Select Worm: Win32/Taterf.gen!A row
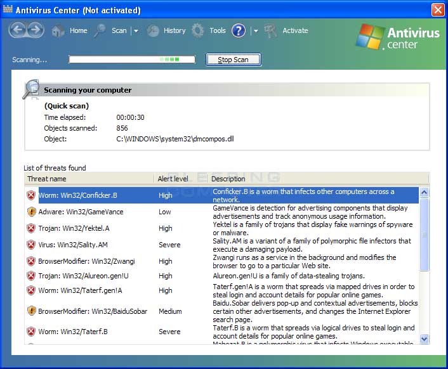The image size is (448, 369). pyautogui.click(x=222, y=290)
